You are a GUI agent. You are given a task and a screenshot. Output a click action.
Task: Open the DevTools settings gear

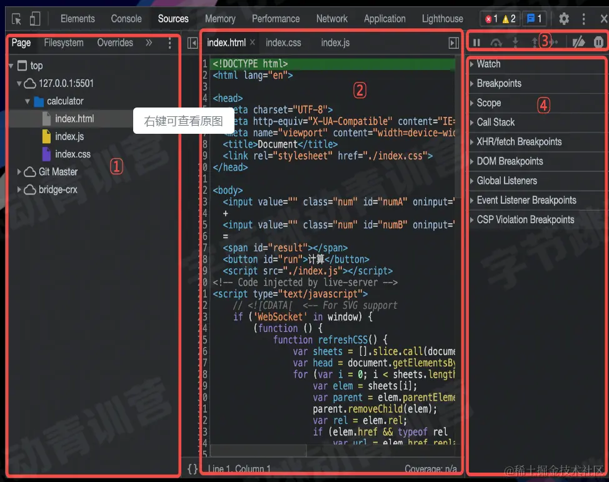tap(564, 19)
